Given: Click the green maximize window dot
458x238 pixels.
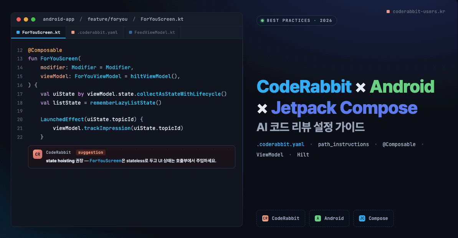Looking at the screenshot, I should [33, 19].
